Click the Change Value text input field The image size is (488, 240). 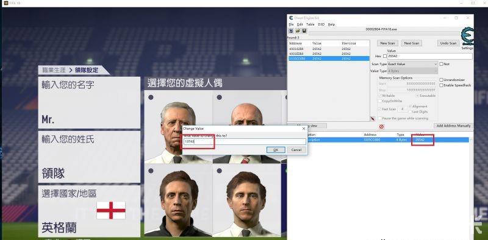coord(245,141)
